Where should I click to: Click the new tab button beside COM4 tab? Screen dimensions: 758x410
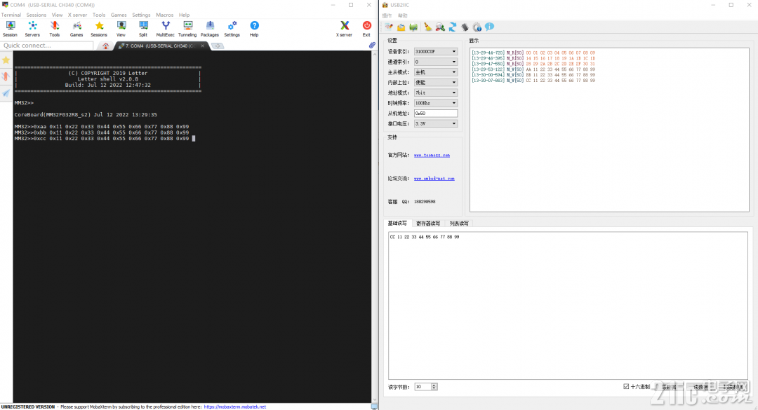pos(218,46)
